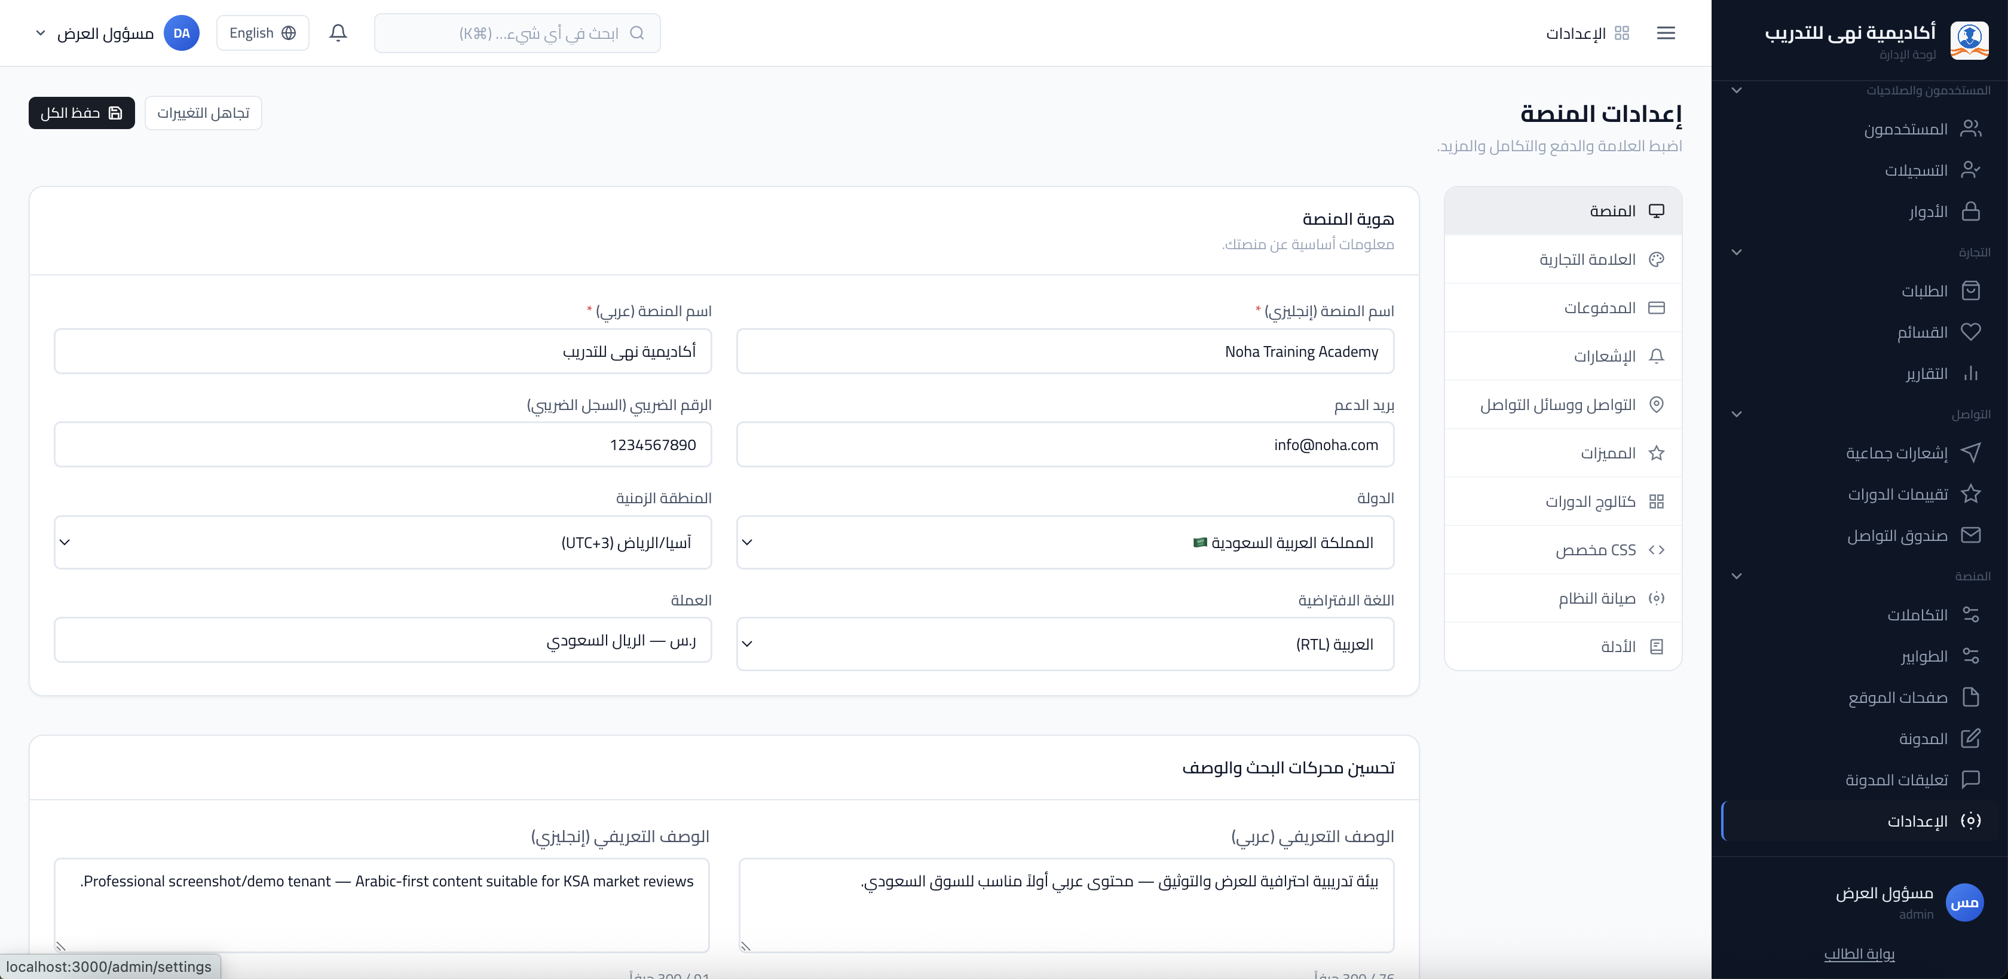
Task: Click the lock icon beside الأدوار
Action: pyautogui.click(x=1970, y=211)
